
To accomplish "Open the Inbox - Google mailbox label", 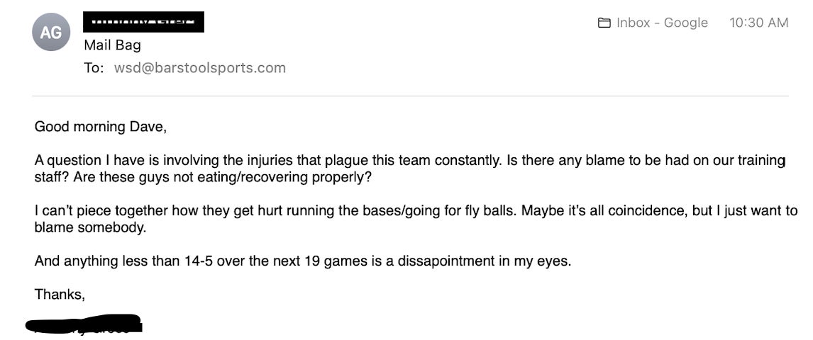I will point(662,23).
